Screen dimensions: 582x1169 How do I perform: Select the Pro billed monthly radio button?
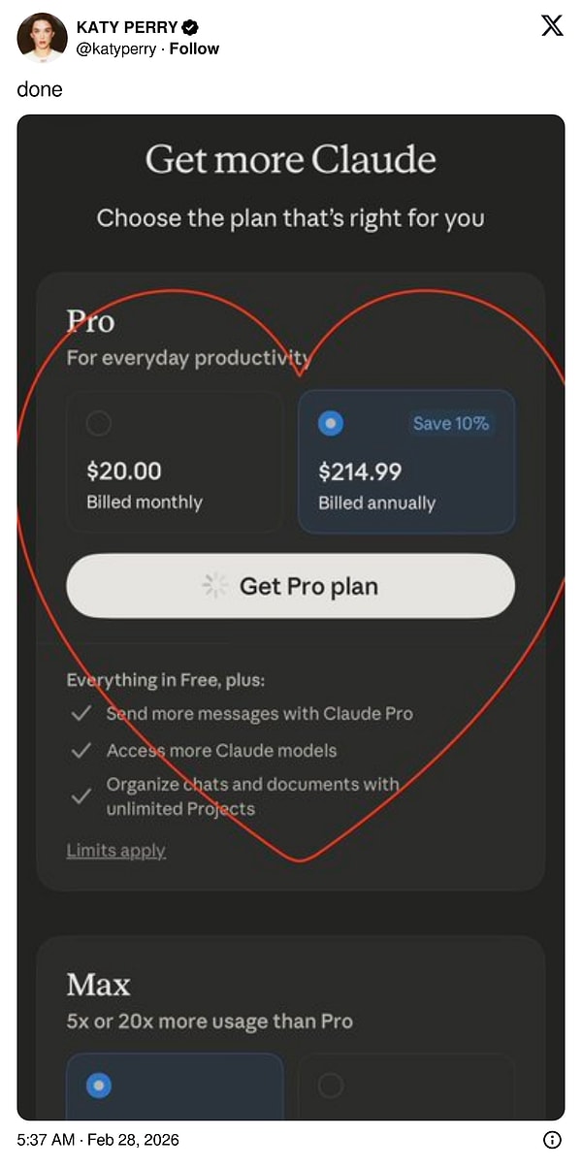tap(99, 424)
